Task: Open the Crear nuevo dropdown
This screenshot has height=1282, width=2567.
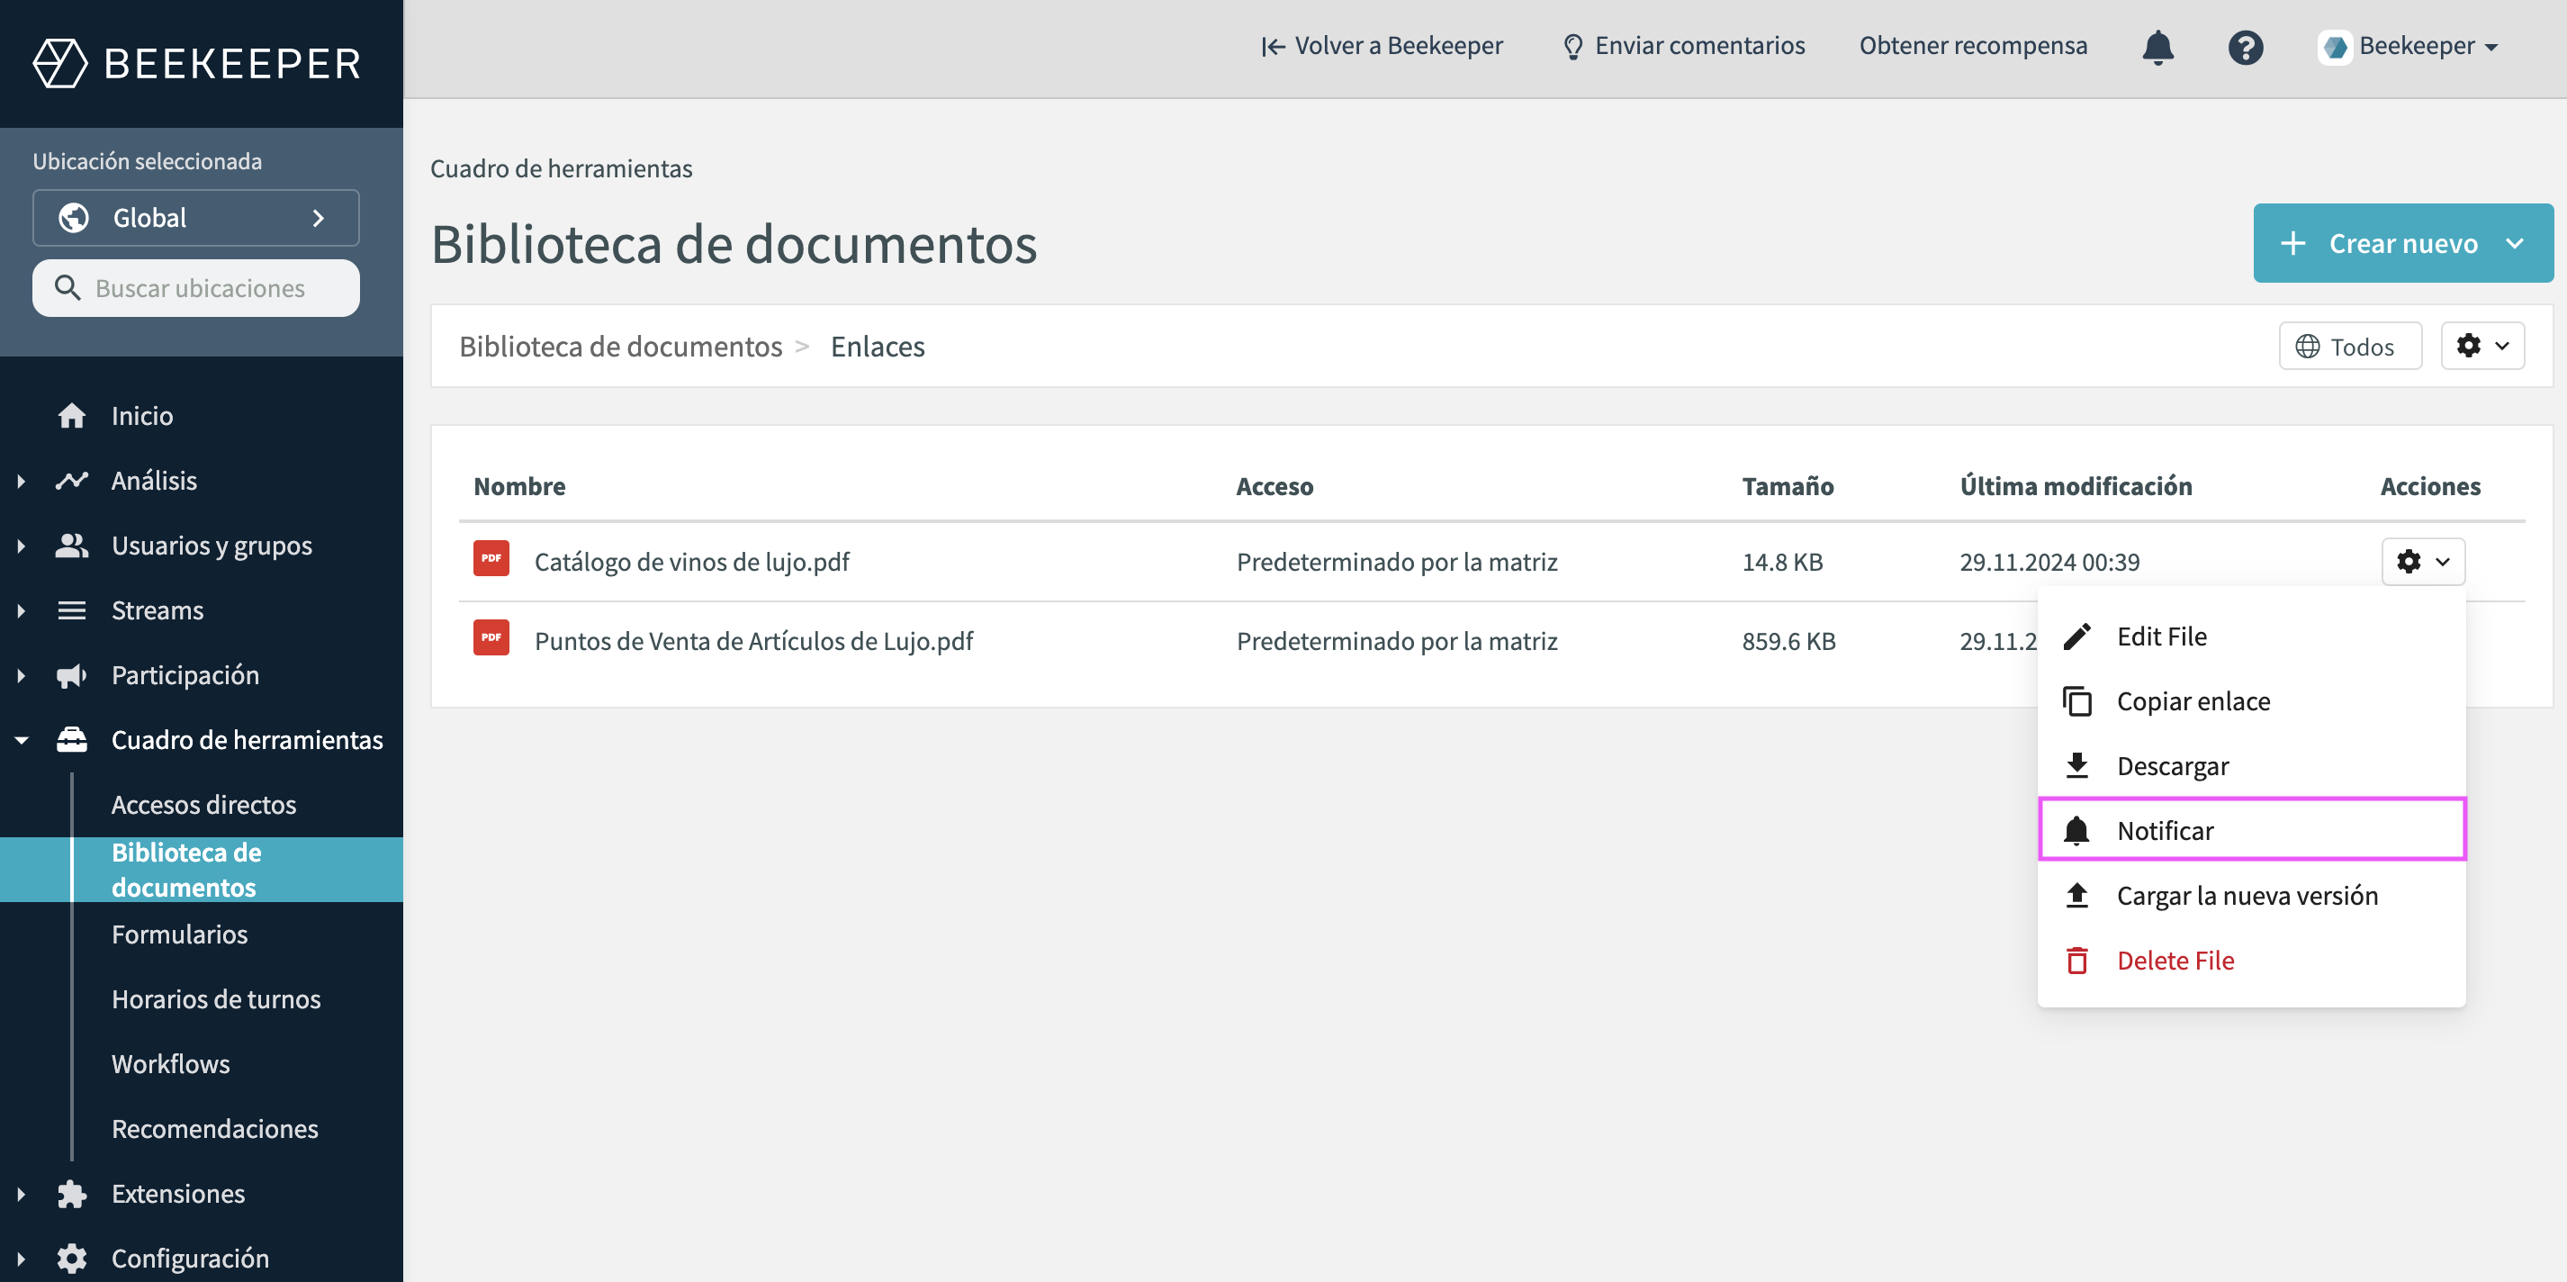Action: point(2402,243)
